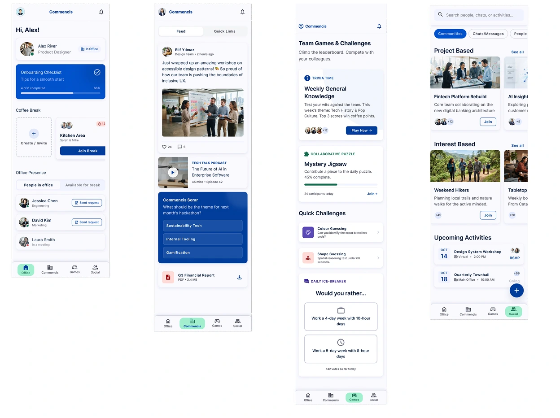Click the Mystery Jigsaw progress bar
The width and height of the screenshot is (560, 418).
[341, 184]
